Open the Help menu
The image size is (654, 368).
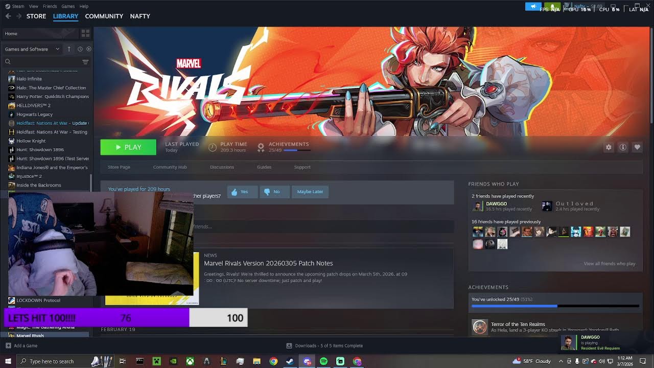(84, 6)
